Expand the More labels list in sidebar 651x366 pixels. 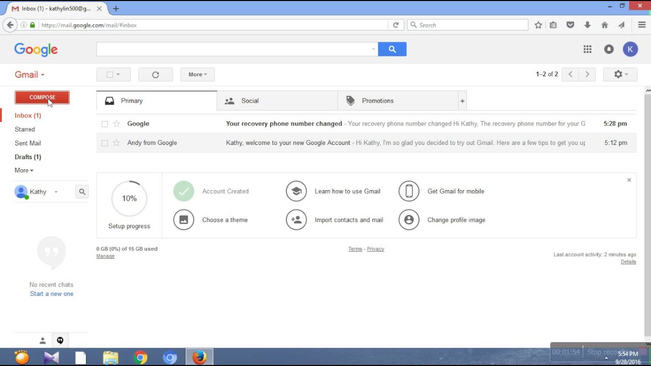pos(24,170)
